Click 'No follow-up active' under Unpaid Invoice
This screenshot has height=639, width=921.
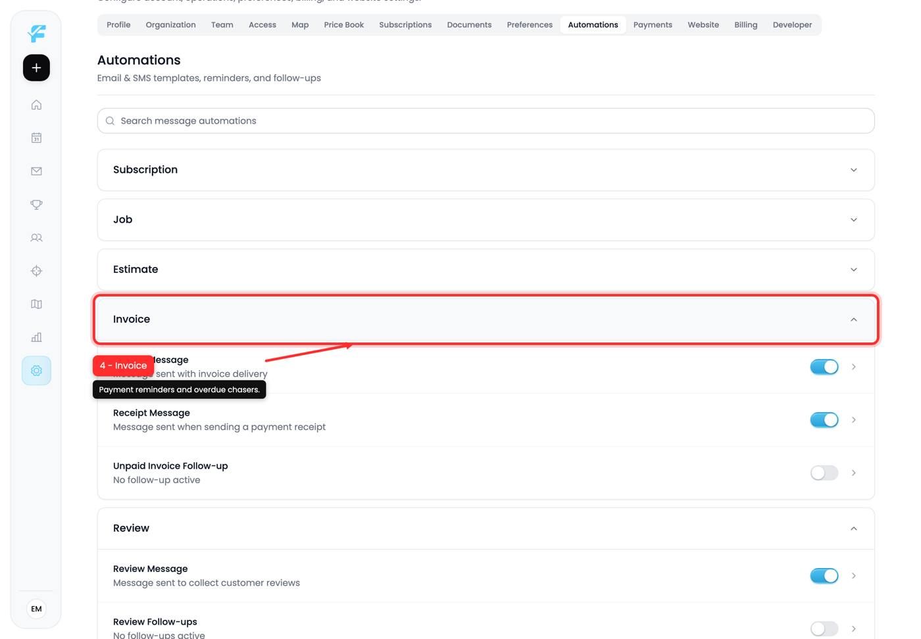pyautogui.click(x=157, y=481)
